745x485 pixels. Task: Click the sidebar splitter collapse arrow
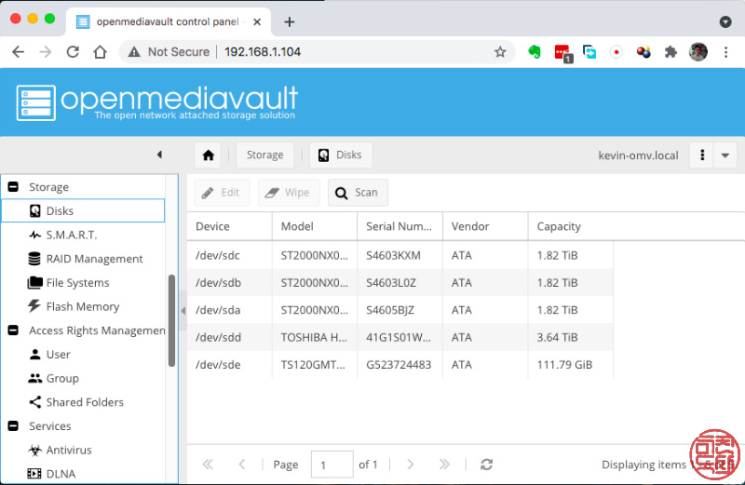pos(183,311)
